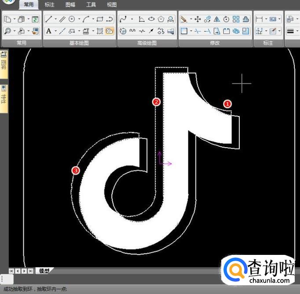The height and width of the screenshot is (294, 300).
Task: Click the Hatch pattern tool
Action: coord(100,31)
